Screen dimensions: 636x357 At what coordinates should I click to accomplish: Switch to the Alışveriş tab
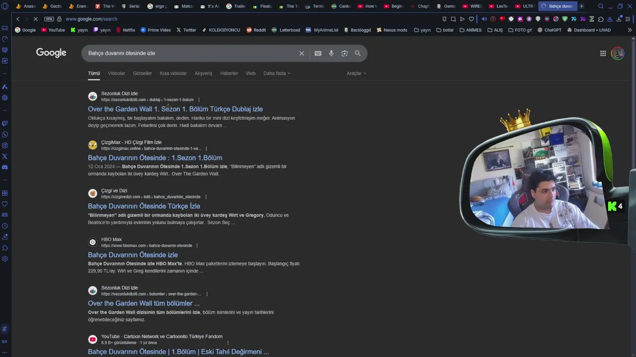[203, 73]
